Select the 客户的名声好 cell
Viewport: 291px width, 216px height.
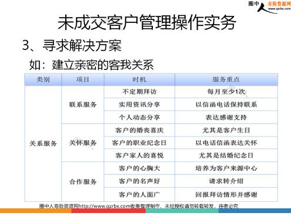139,181
